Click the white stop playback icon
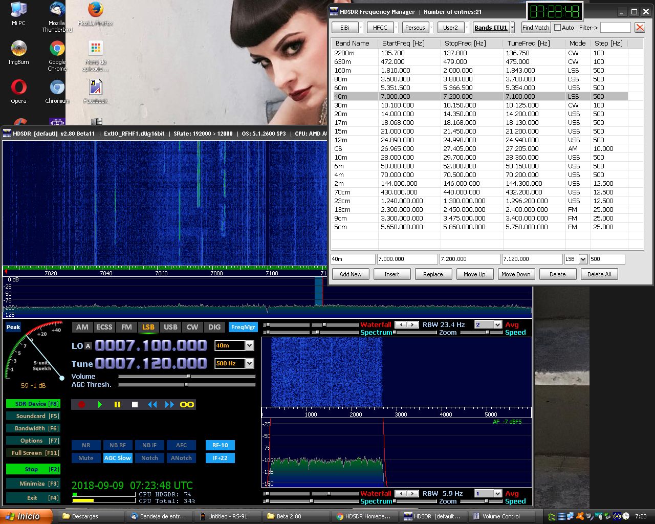Screen dimensions: 655x524 click(135, 404)
